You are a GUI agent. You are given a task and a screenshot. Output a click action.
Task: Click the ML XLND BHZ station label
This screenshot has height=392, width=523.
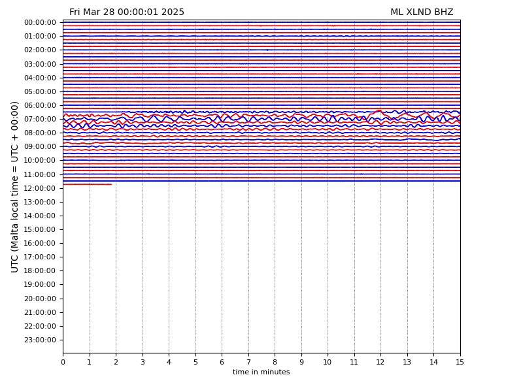tap(422, 12)
